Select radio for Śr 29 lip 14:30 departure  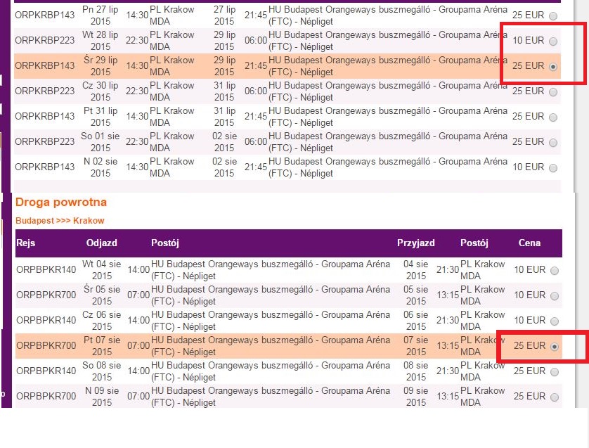pyautogui.click(x=553, y=67)
